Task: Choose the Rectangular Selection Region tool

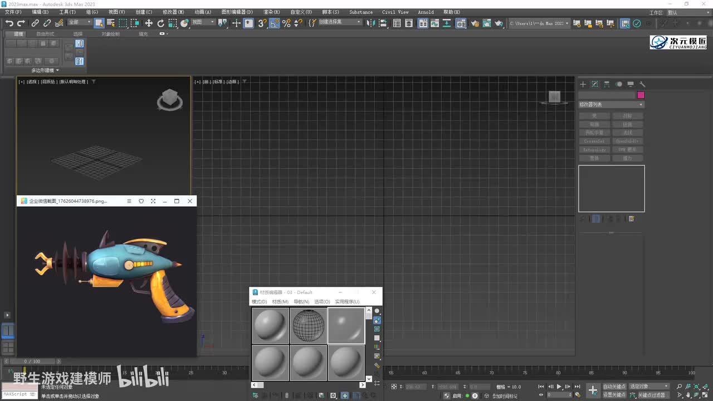Action: click(123, 23)
